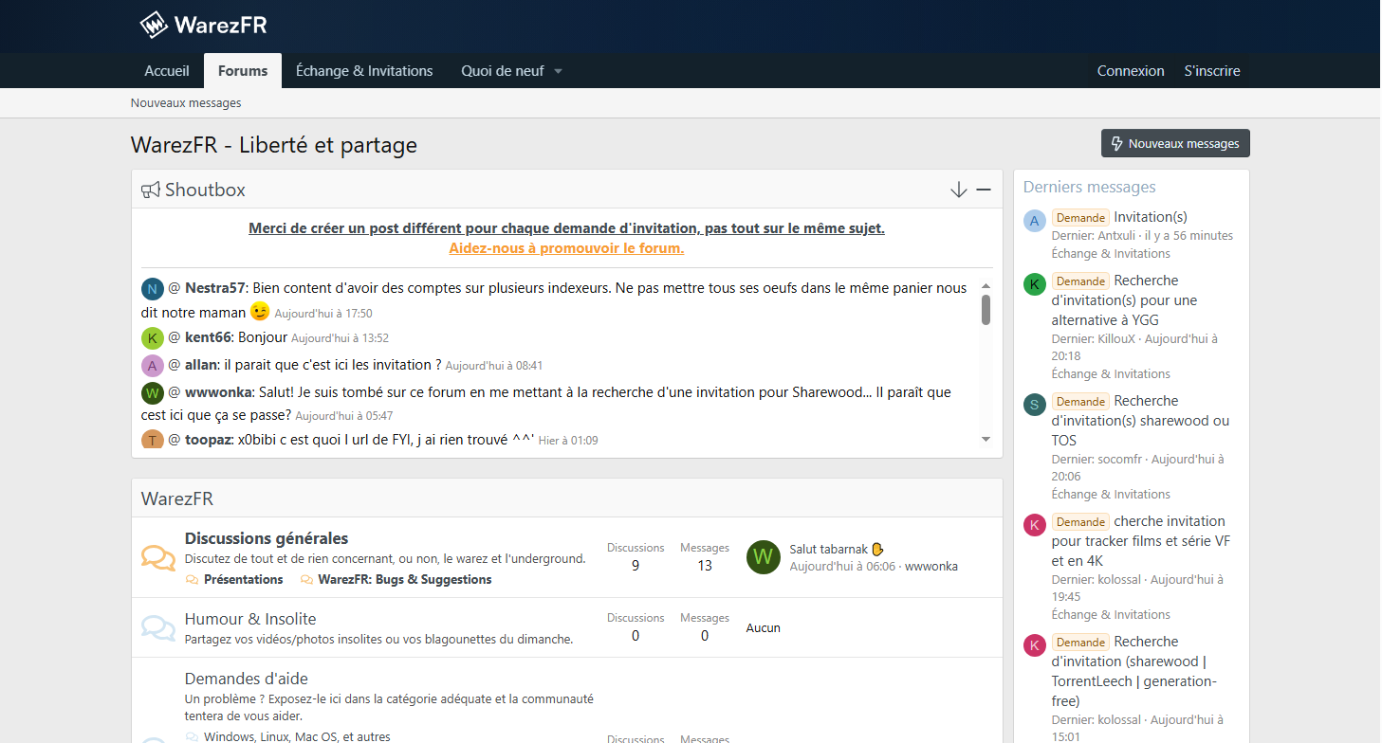Viewport: 1382px width, 743px height.
Task: Switch to the Accueil tab
Action: [167, 71]
